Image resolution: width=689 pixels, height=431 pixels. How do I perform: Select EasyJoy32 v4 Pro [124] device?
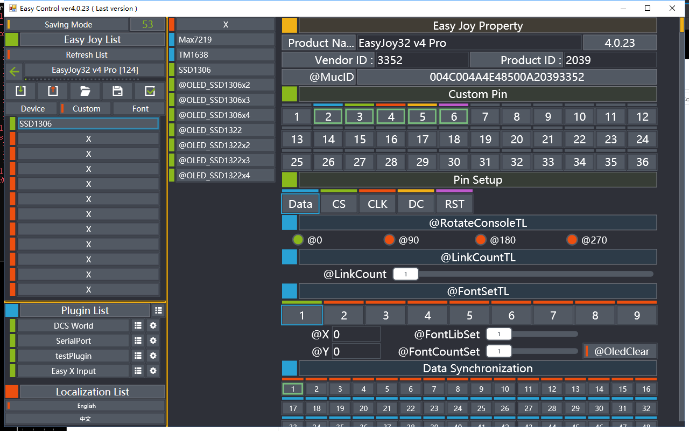coord(95,70)
